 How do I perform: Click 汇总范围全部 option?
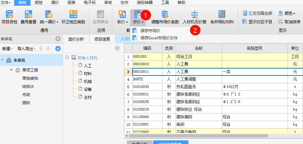pyautogui.click(x=257, y=13)
